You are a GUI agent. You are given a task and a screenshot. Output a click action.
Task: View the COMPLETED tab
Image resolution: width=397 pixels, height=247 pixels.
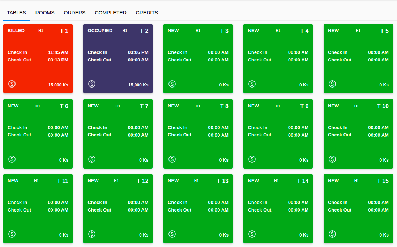[110, 13]
